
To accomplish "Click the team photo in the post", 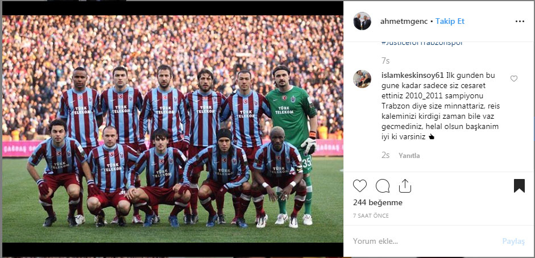I will point(173,129).
